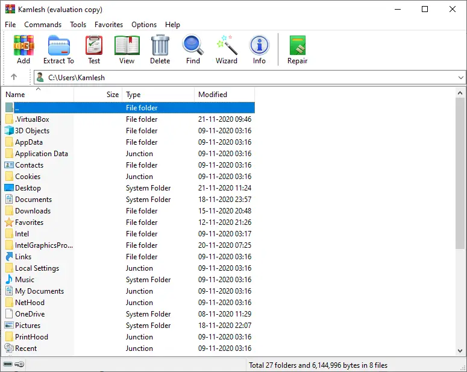This screenshot has width=467, height=372.
Task: Click the Documents folder icon
Action: 9,199
